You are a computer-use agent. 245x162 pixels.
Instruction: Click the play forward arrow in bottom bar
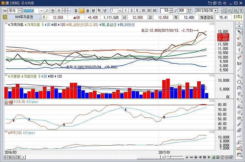[209, 157]
